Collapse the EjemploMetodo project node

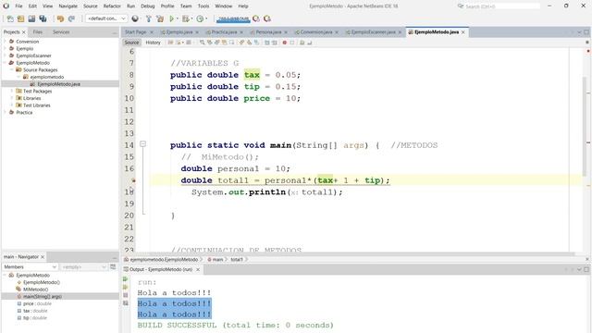click(5, 63)
